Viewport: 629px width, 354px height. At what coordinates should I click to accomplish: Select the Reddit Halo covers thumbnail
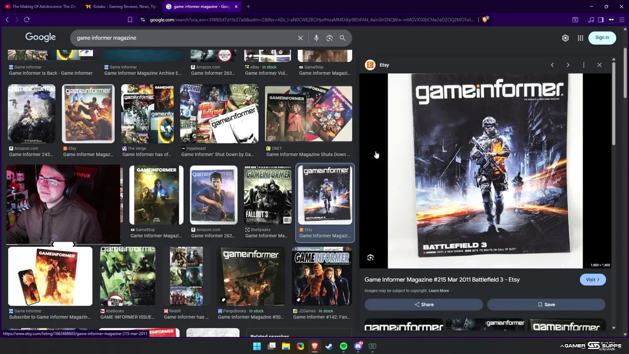click(186, 276)
